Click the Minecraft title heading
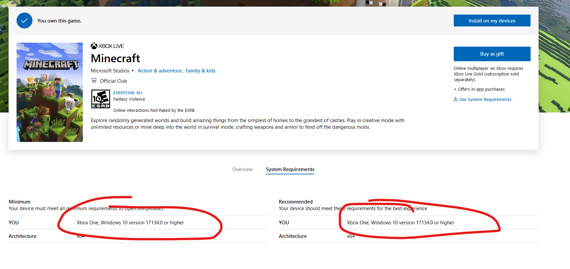Screen dimensions: 570x269 point(115,58)
